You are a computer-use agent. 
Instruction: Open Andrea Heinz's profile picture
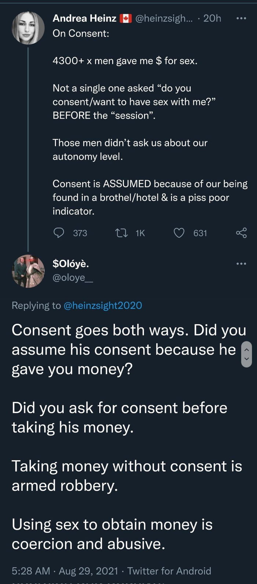tap(28, 28)
